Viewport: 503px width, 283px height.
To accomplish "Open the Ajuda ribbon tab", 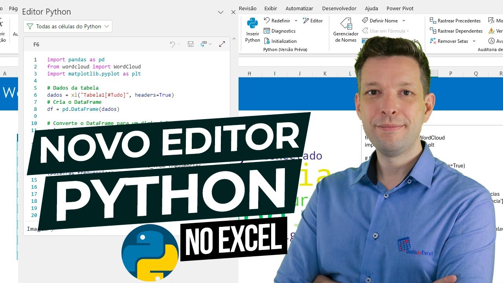I will [x=371, y=8].
